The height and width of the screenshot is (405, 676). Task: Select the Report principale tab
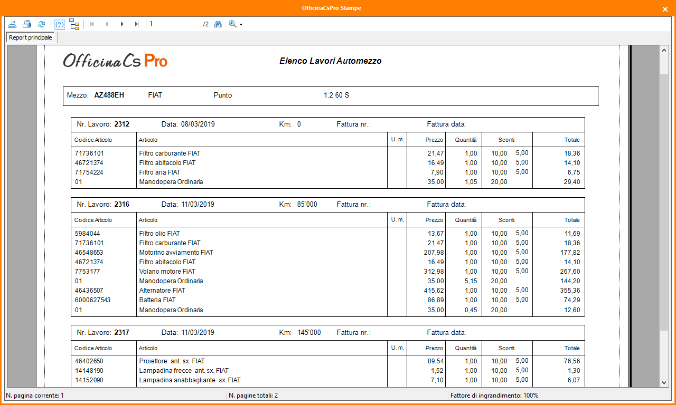click(31, 37)
